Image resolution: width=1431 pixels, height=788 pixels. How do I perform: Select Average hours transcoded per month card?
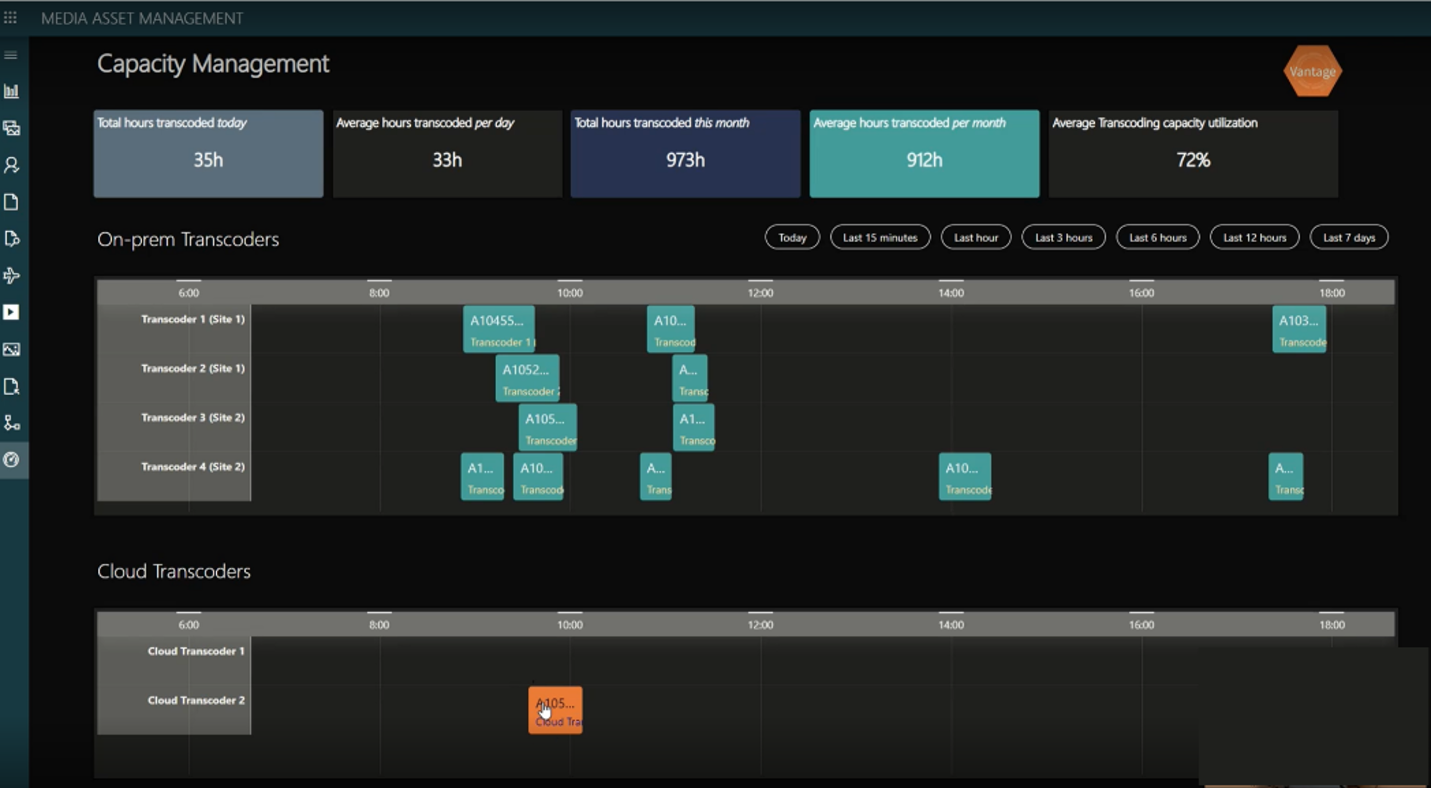924,154
